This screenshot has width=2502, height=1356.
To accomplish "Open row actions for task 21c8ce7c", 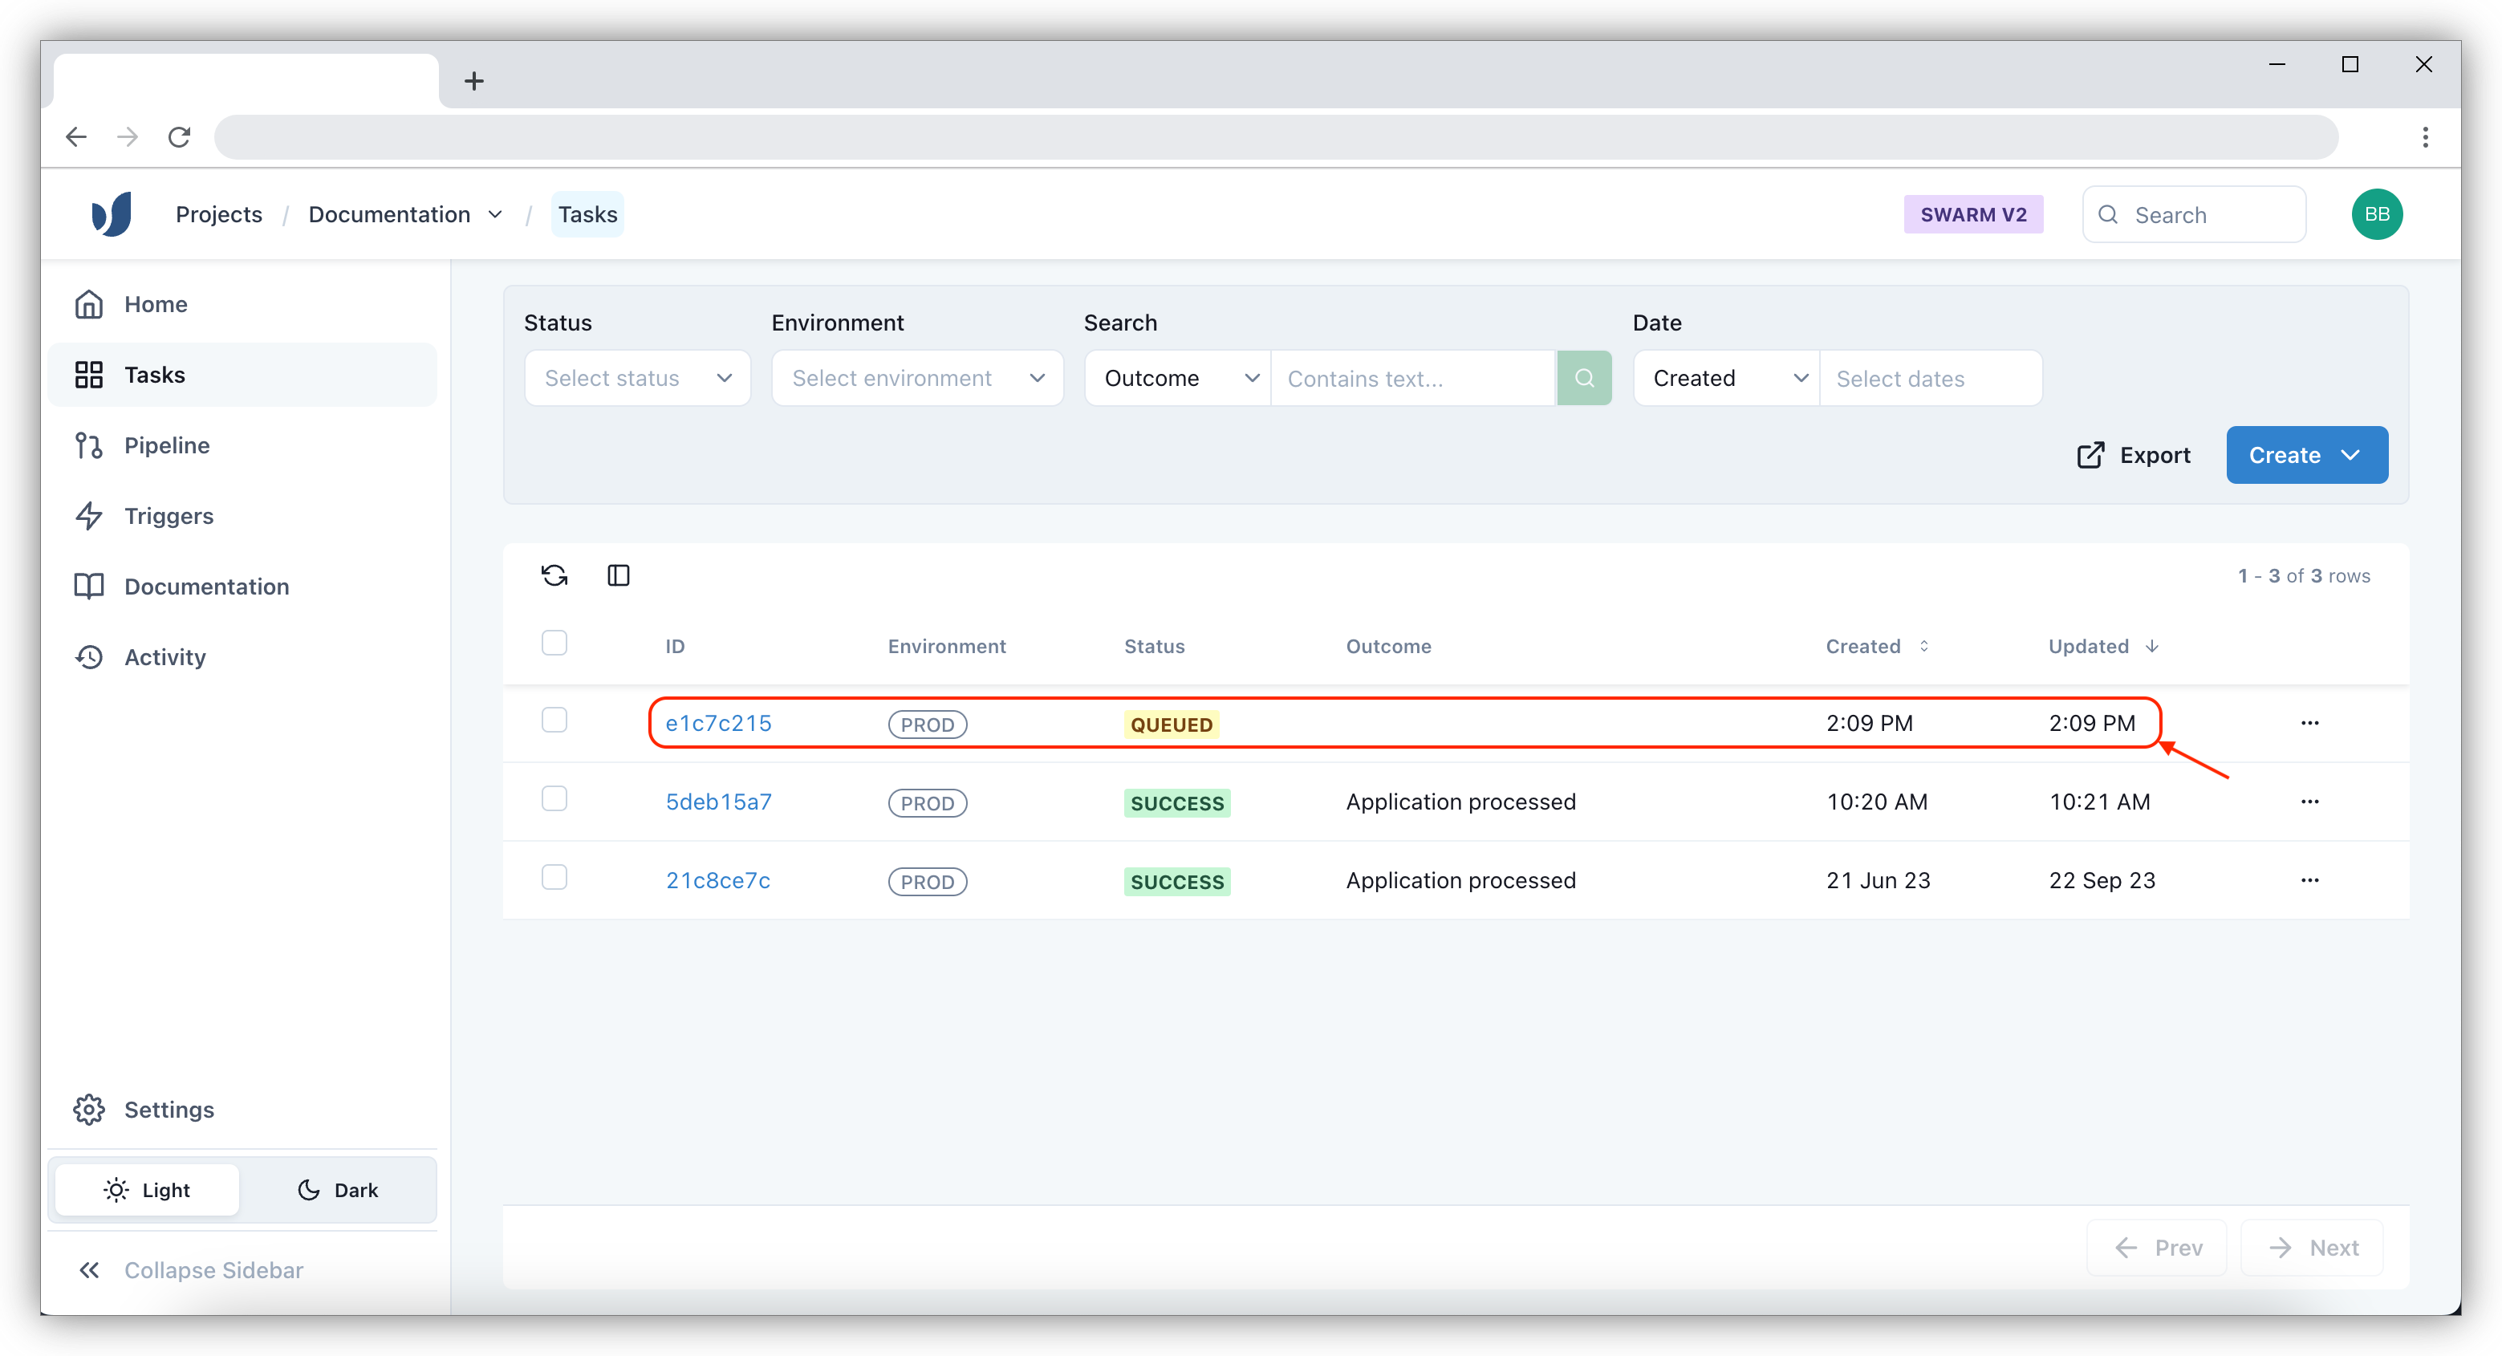I will (x=2309, y=880).
